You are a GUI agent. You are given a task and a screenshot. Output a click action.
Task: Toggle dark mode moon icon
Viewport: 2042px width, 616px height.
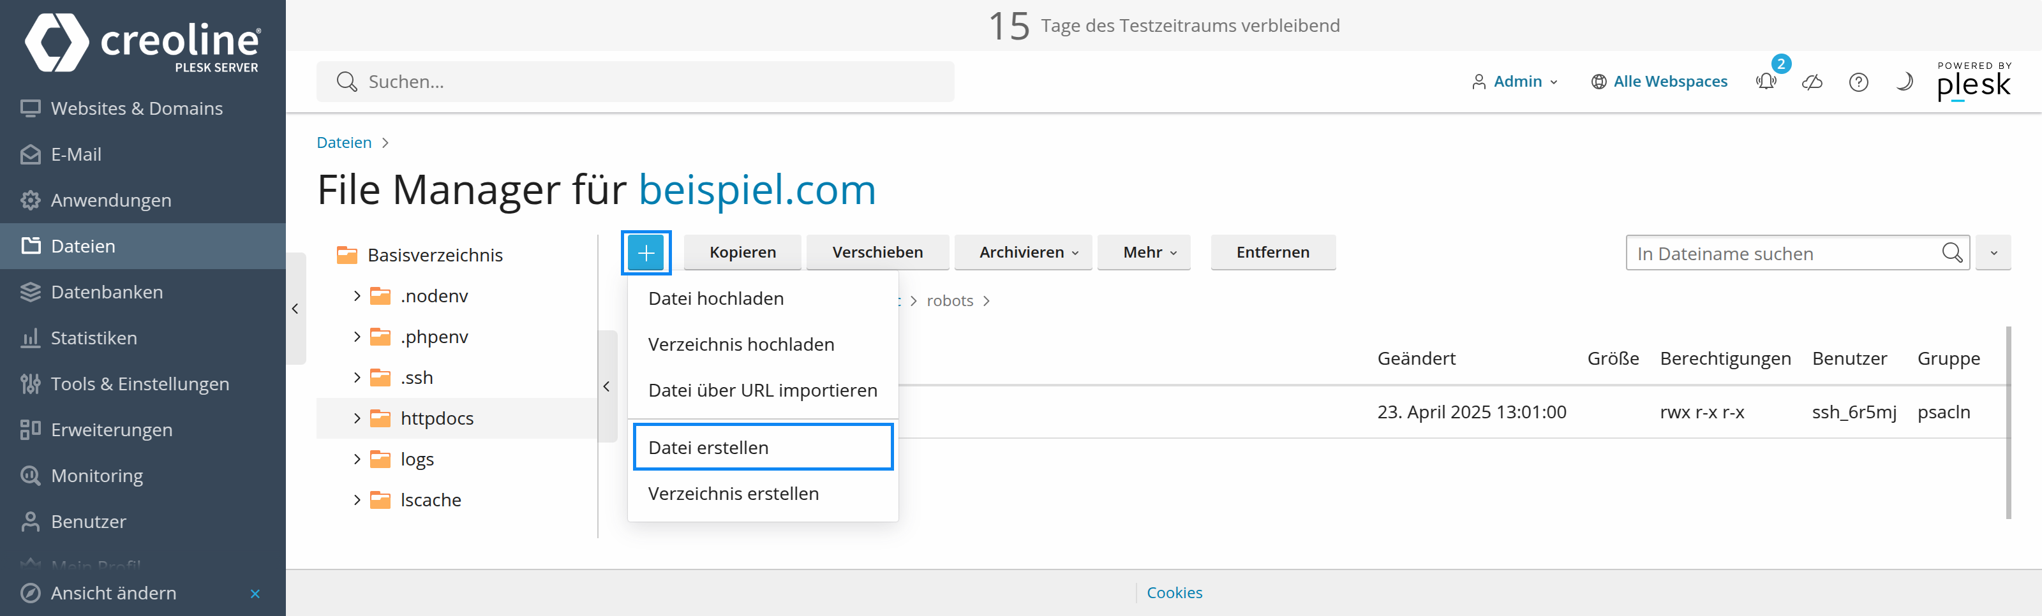(1904, 82)
